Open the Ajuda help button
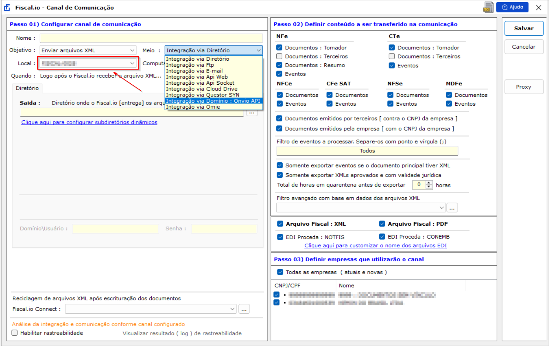549x346 pixels. (512, 7)
